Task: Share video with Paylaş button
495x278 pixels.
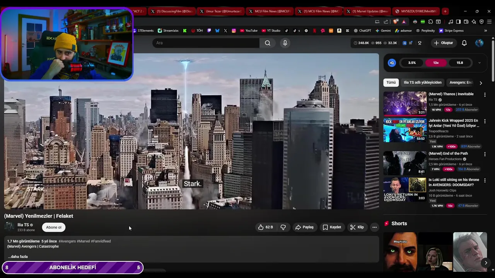Action: (x=304, y=227)
